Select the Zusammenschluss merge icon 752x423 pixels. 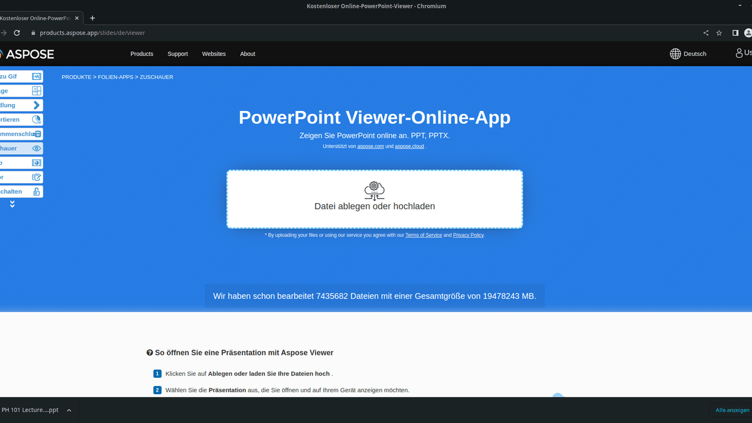coord(36,133)
